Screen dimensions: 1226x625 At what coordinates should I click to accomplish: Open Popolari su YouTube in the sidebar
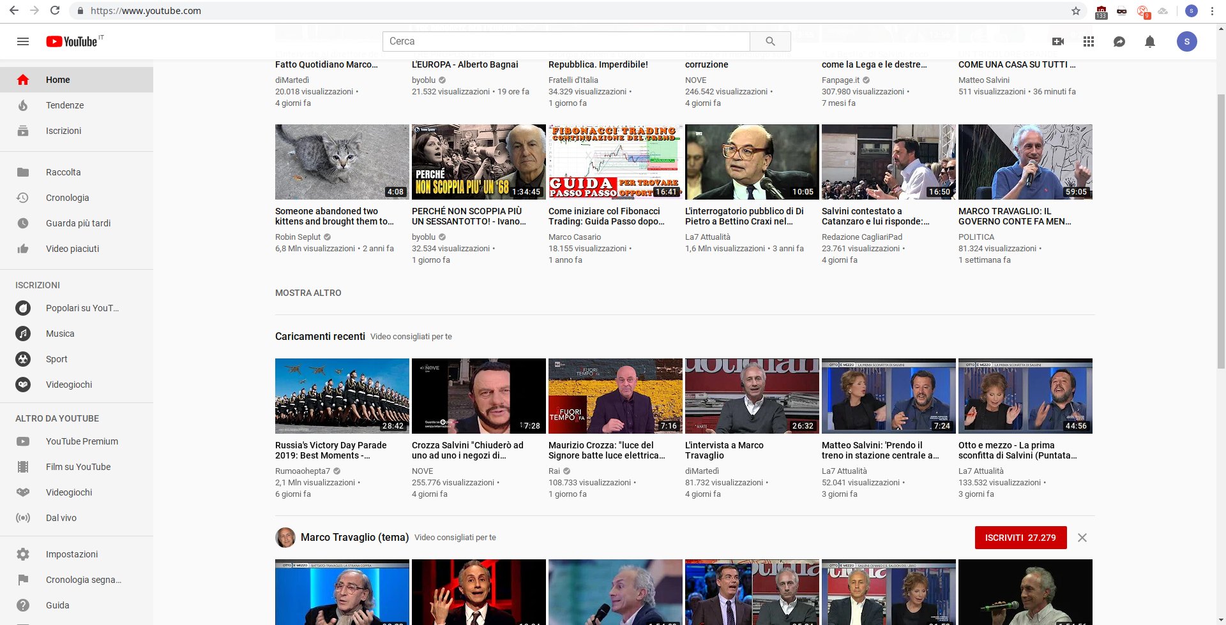77,308
